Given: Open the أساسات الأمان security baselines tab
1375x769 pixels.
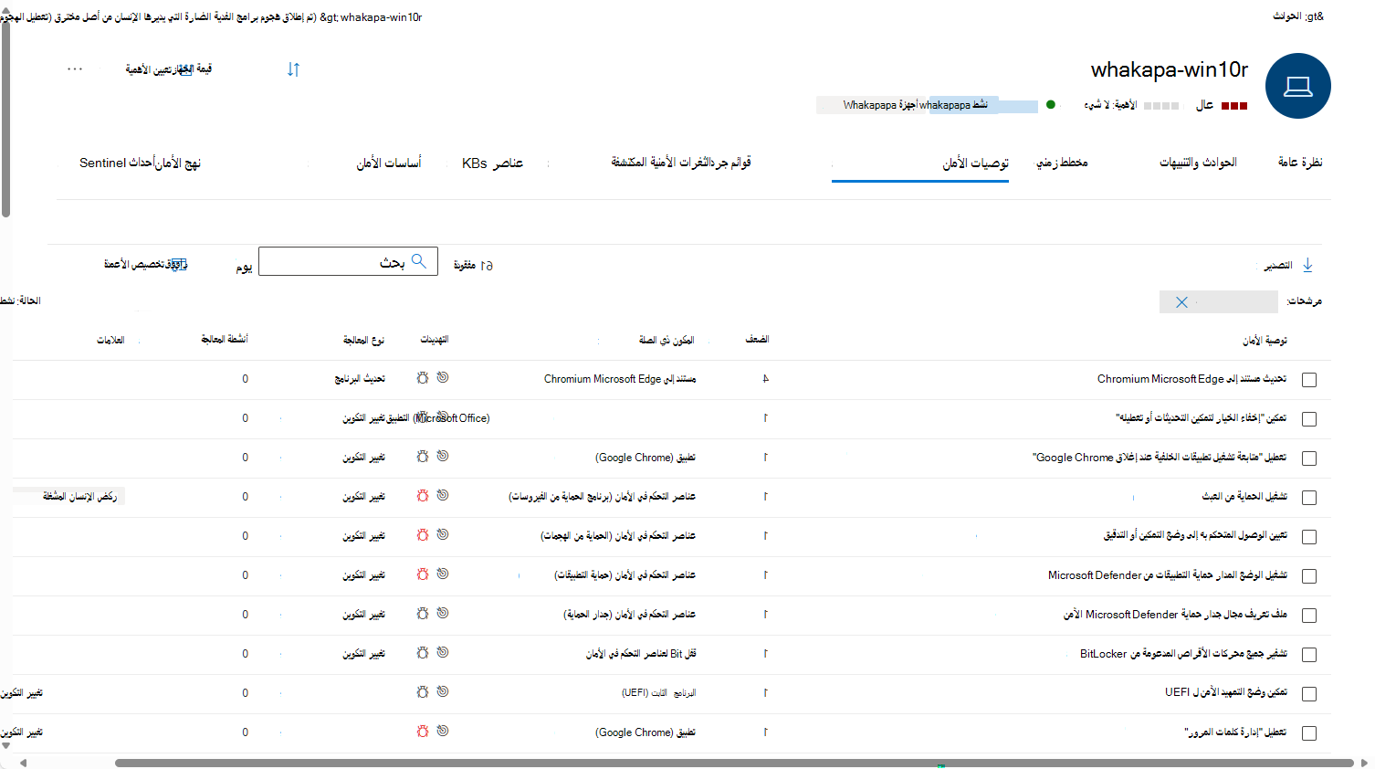Looking at the screenshot, I should (x=389, y=163).
